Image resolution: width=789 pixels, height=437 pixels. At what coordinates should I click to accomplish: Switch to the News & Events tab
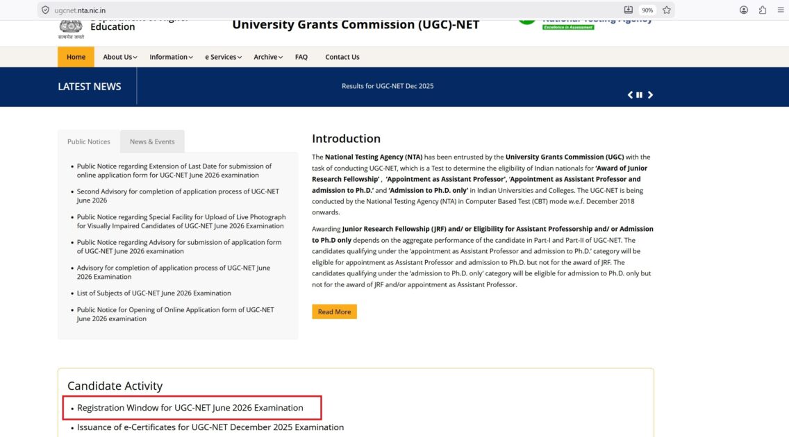152,142
